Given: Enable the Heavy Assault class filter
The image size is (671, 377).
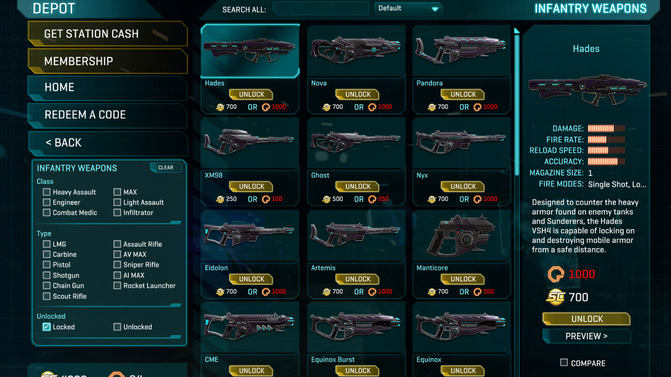Looking at the screenshot, I should tap(47, 192).
